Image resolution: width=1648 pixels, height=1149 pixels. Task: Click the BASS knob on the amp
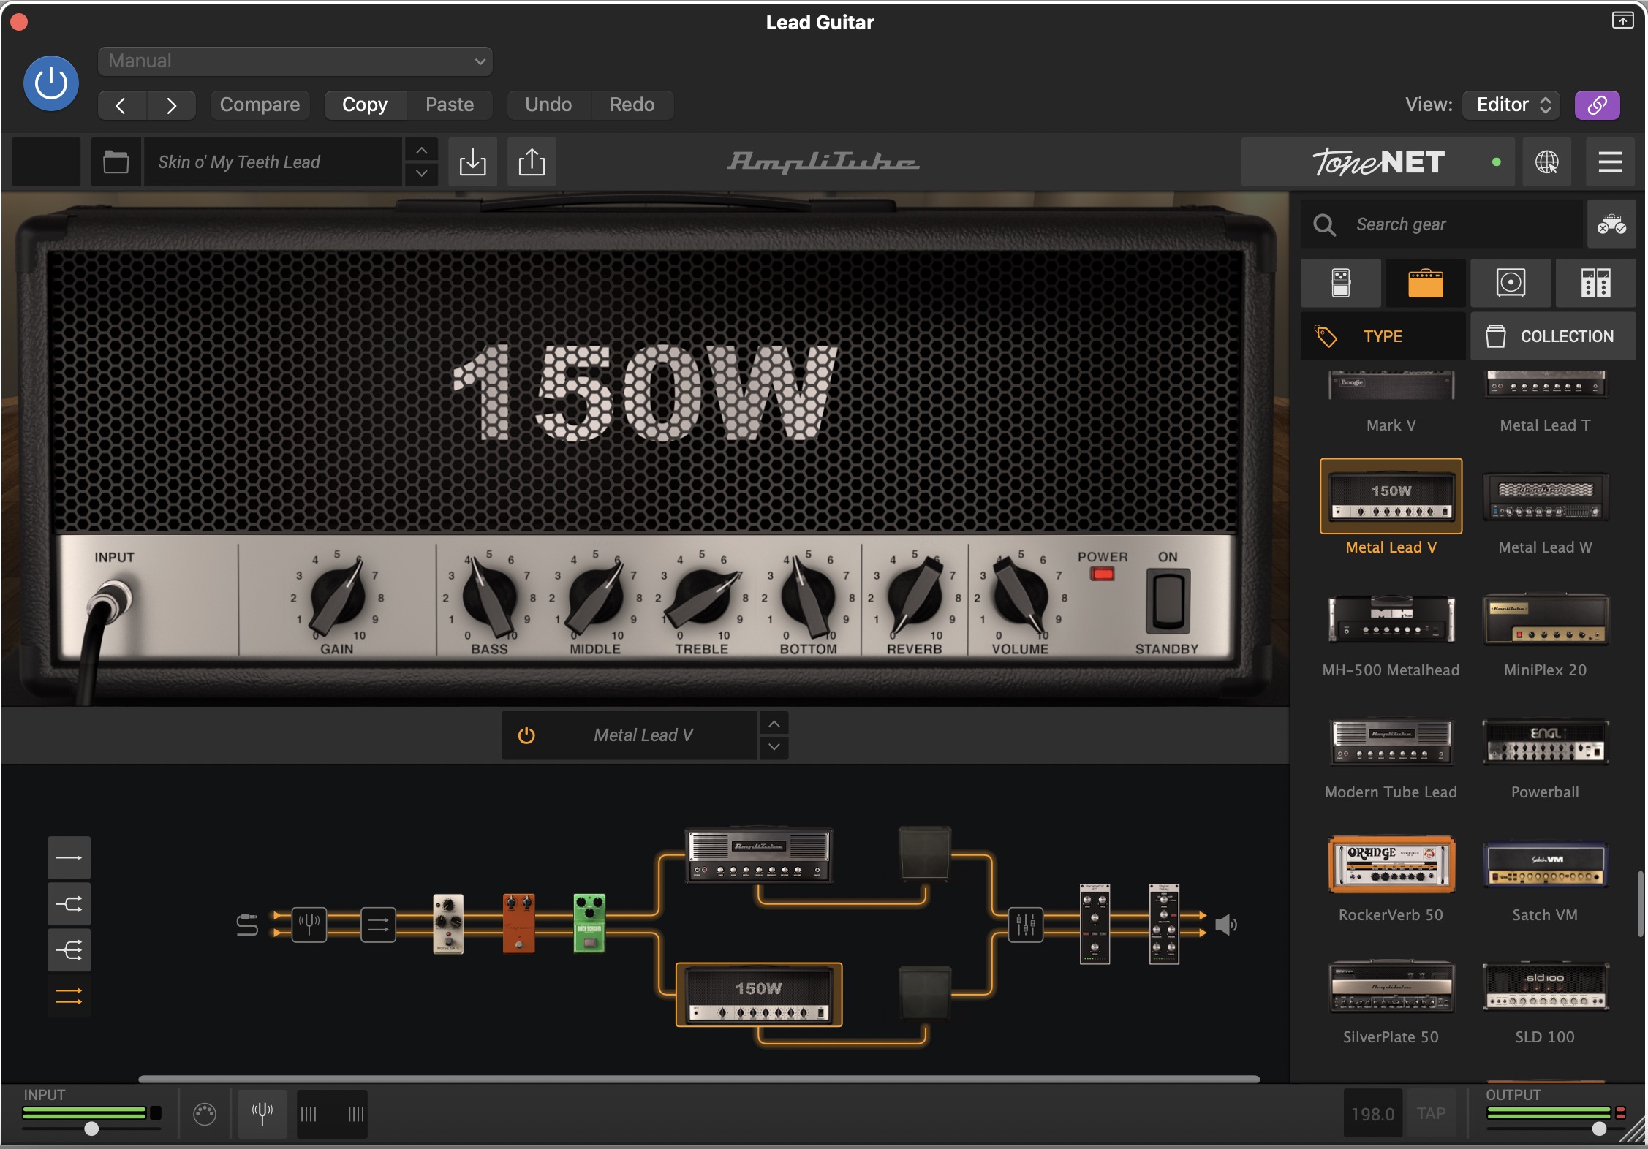[x=489, y=597]
